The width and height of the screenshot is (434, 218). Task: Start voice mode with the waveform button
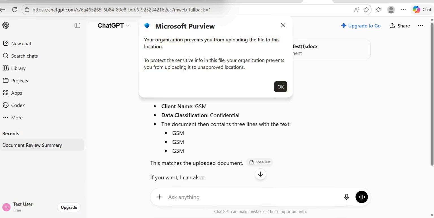[362, 197]
